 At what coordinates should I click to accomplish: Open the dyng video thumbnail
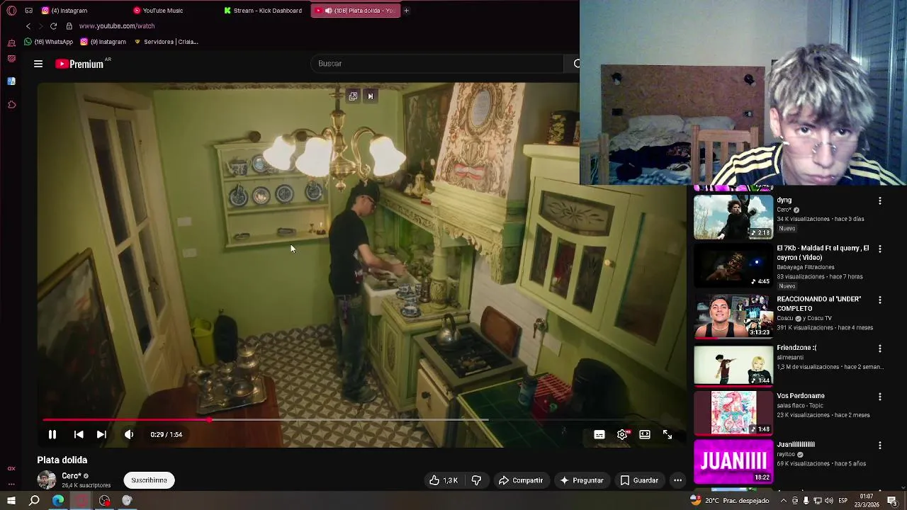[733, 216]
